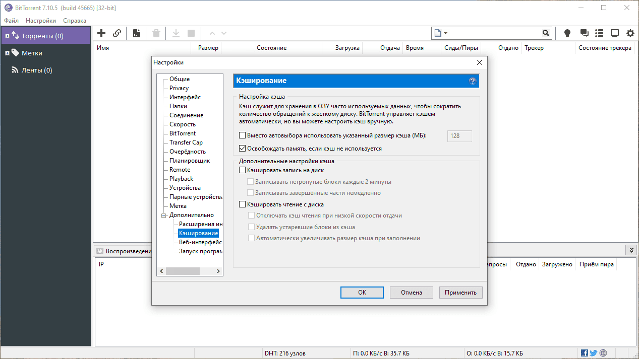Enable 'Вместо автовыбора использовать указанный размер кэша' checkbox
639x359 pixels.
click(x=243, y=135)
